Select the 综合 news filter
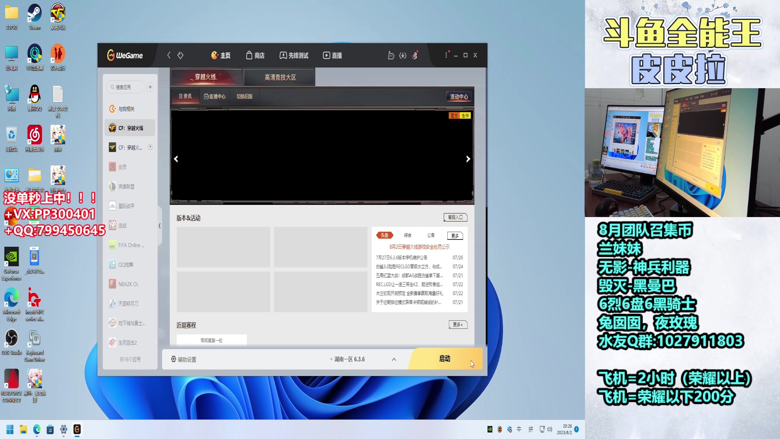This screenshot has height=439, width=780. tap(407, 235)
